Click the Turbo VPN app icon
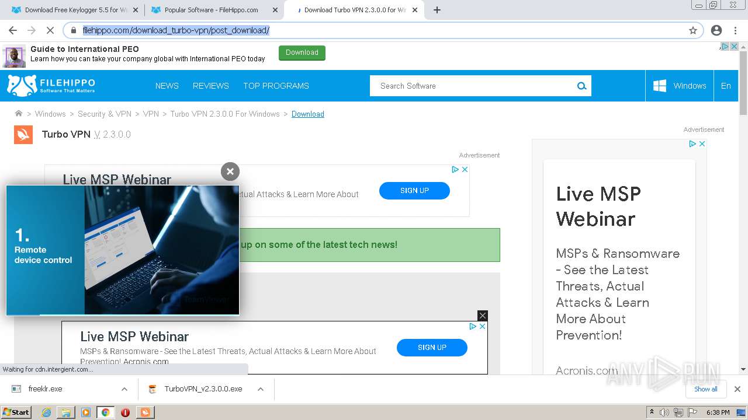This screenshot has height=420, width=748. tap(23, 134)
